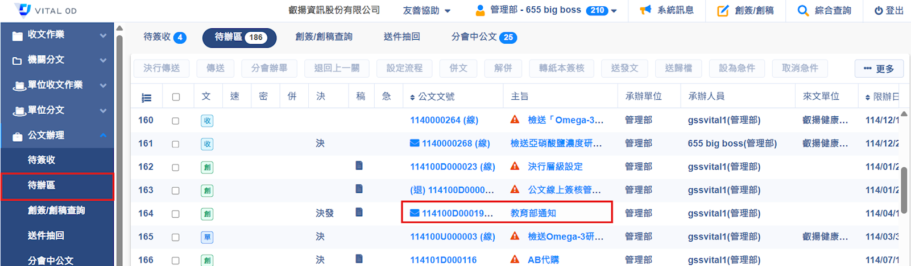911x266 pixels.
Task: Click the list icon in table header
Action: tap(146, 98)
